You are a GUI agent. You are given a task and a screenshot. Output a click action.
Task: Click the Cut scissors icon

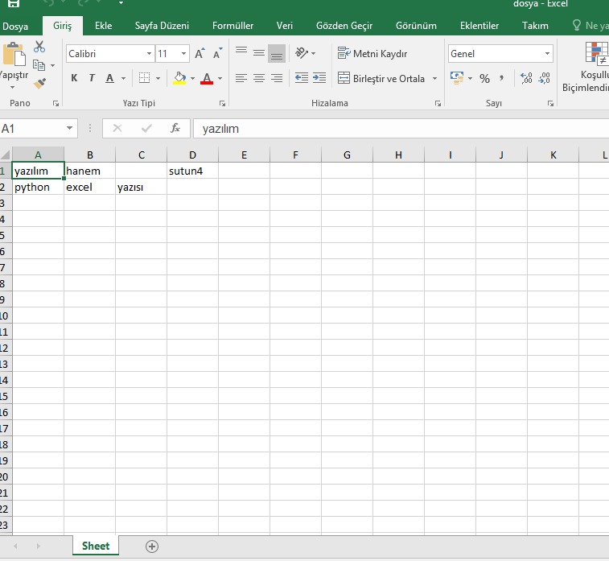click(x=39, y=47)
